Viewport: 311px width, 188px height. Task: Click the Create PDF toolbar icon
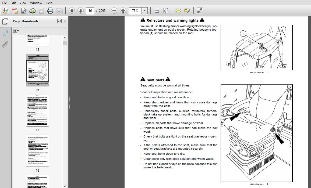pyautogui.click(x=15, y=11)
